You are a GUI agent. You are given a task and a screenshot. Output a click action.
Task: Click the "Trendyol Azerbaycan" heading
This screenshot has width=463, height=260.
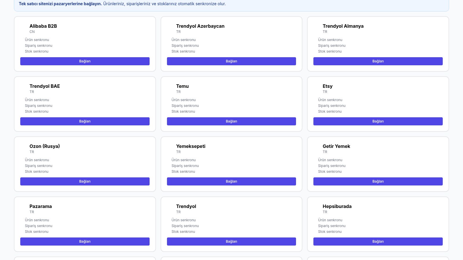click(x=200, y=26)
